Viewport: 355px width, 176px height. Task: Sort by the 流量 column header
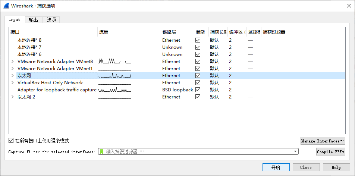click(x=129, y=32)
